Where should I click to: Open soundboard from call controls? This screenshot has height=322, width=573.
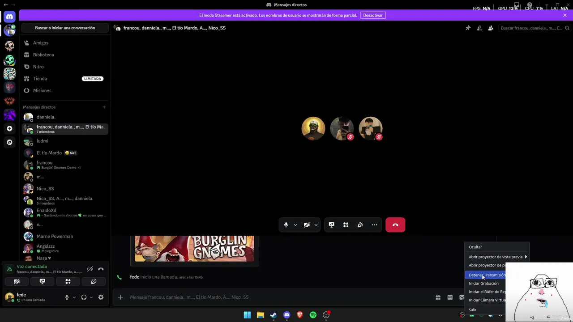click(360, 225)
